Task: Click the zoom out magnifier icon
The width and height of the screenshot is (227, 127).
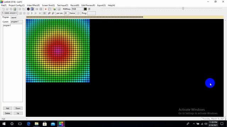Action: pyautogui.click(x=53, y=13)
